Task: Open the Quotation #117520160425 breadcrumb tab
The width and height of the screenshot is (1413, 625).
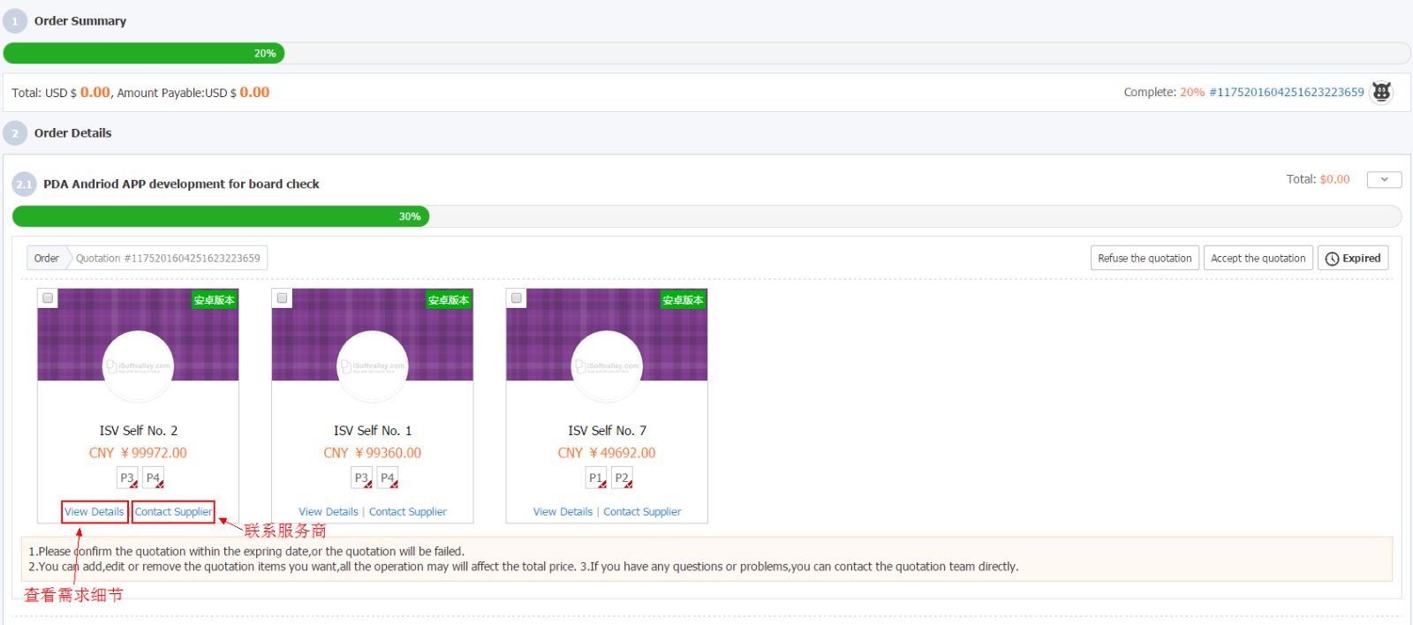Action: tap(168, 259)
